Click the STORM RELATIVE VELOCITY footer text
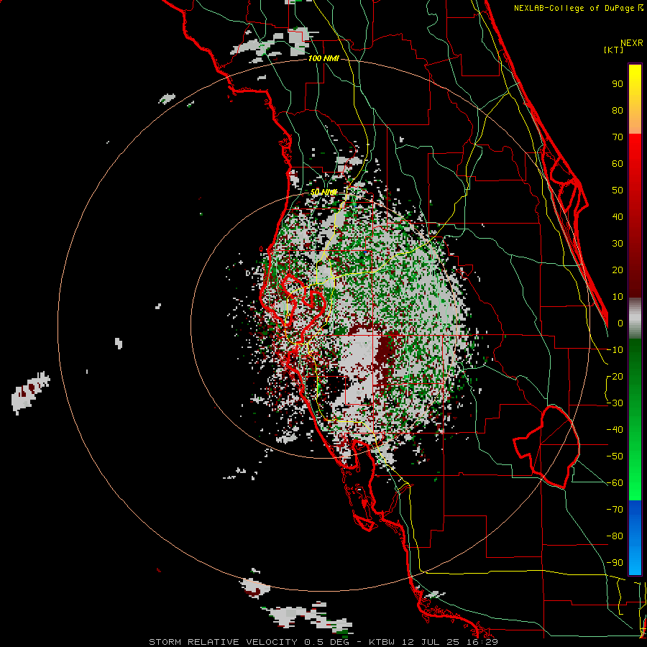 [224, 642]
